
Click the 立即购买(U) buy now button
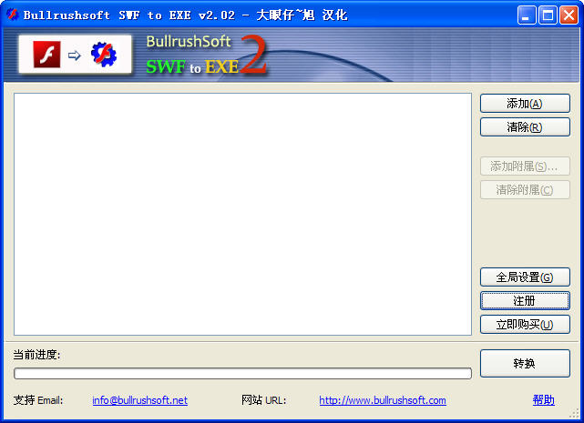525,325
